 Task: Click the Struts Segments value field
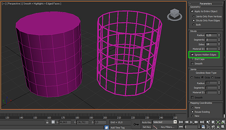point(211,40)
